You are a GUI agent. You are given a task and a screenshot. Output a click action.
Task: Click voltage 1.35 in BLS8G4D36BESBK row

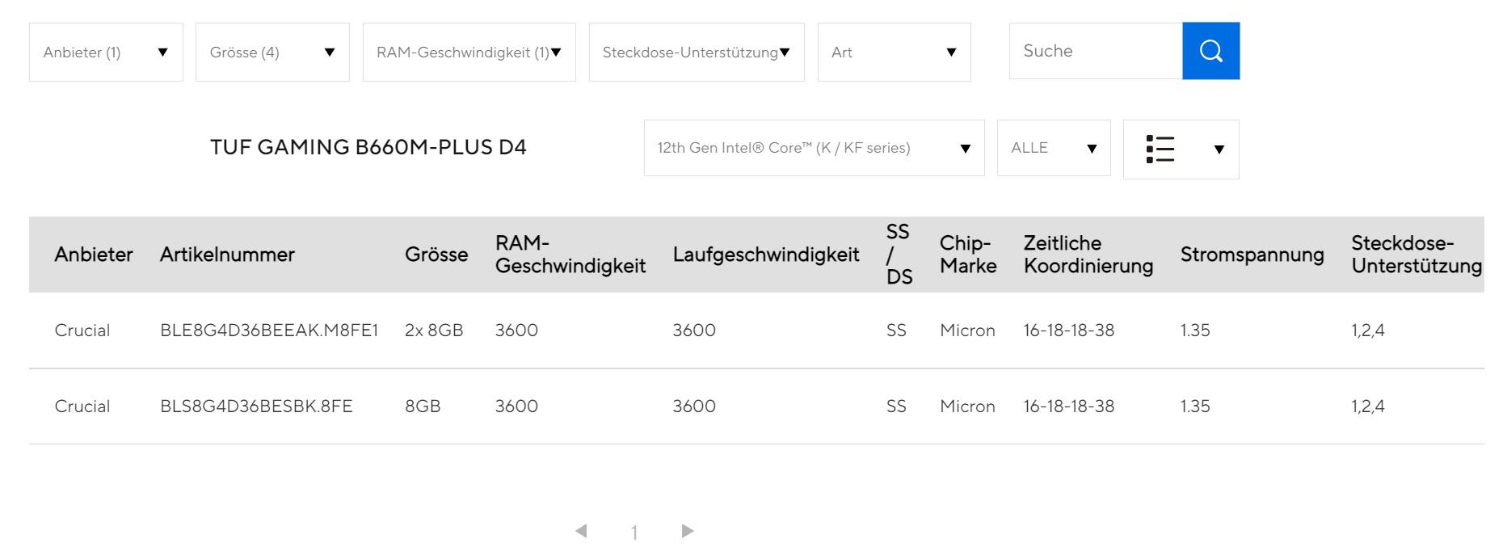(1195, 406)
